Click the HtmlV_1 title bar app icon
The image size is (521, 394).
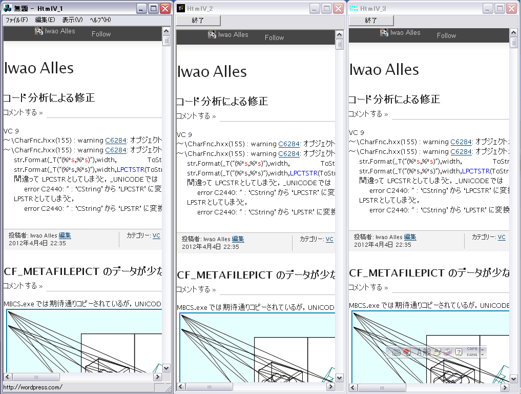pos(7,8)
